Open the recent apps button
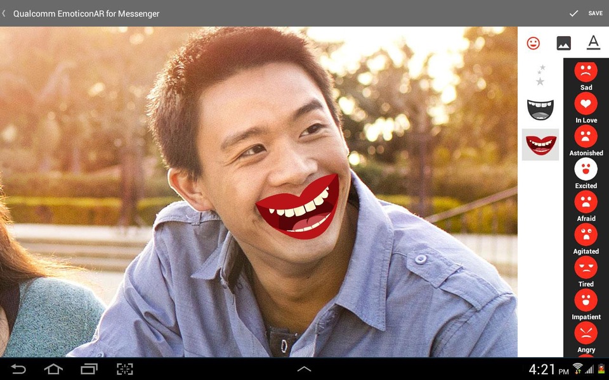This screenshot has height=380, width=609. [89, 369]
